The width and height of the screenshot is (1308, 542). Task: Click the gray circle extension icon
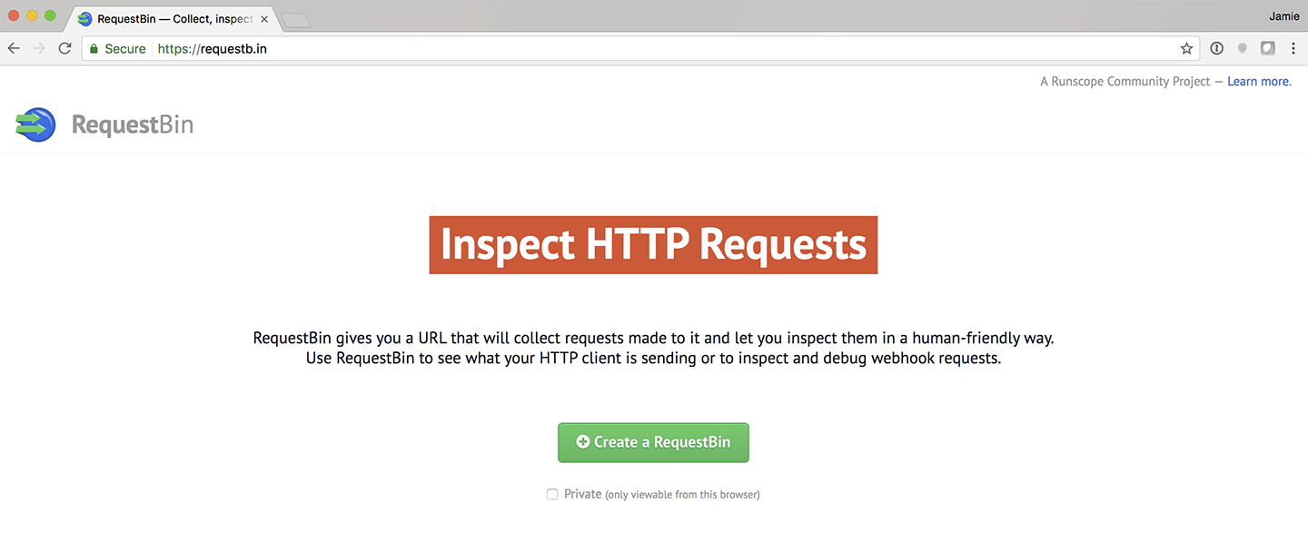[1243, 49]
